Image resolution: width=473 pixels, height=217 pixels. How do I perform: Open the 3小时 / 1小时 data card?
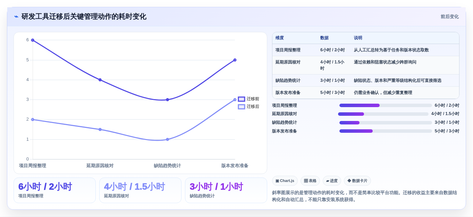(x=226, y=190)
